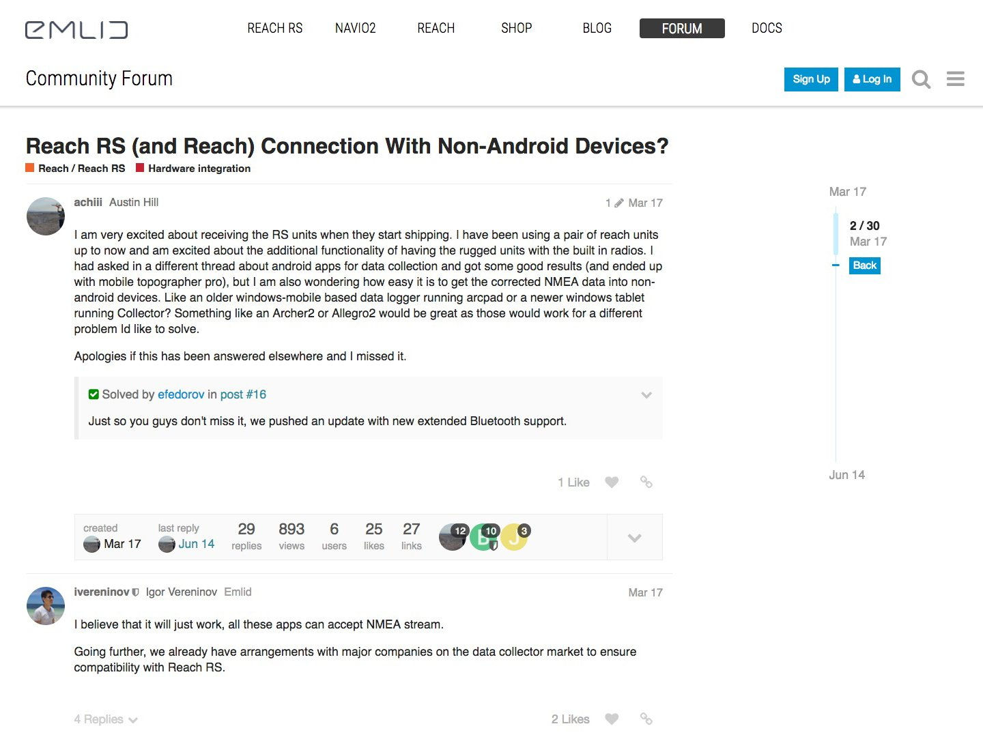Like ivereninov's post with the heart icon

(x=612, y=719)
